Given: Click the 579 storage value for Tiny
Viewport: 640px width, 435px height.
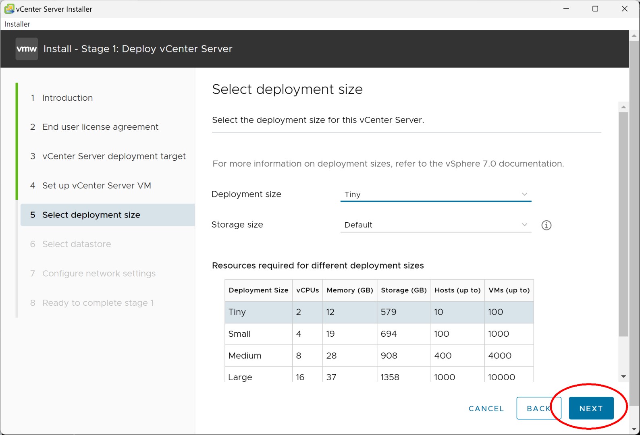Looking at the screenshot, I should (x=389, y=312).
